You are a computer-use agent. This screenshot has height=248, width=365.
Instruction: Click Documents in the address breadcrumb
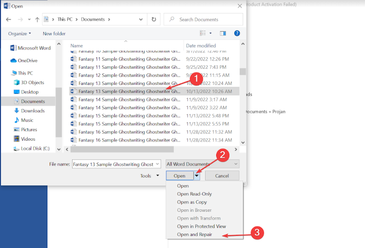tap(93, 20)
